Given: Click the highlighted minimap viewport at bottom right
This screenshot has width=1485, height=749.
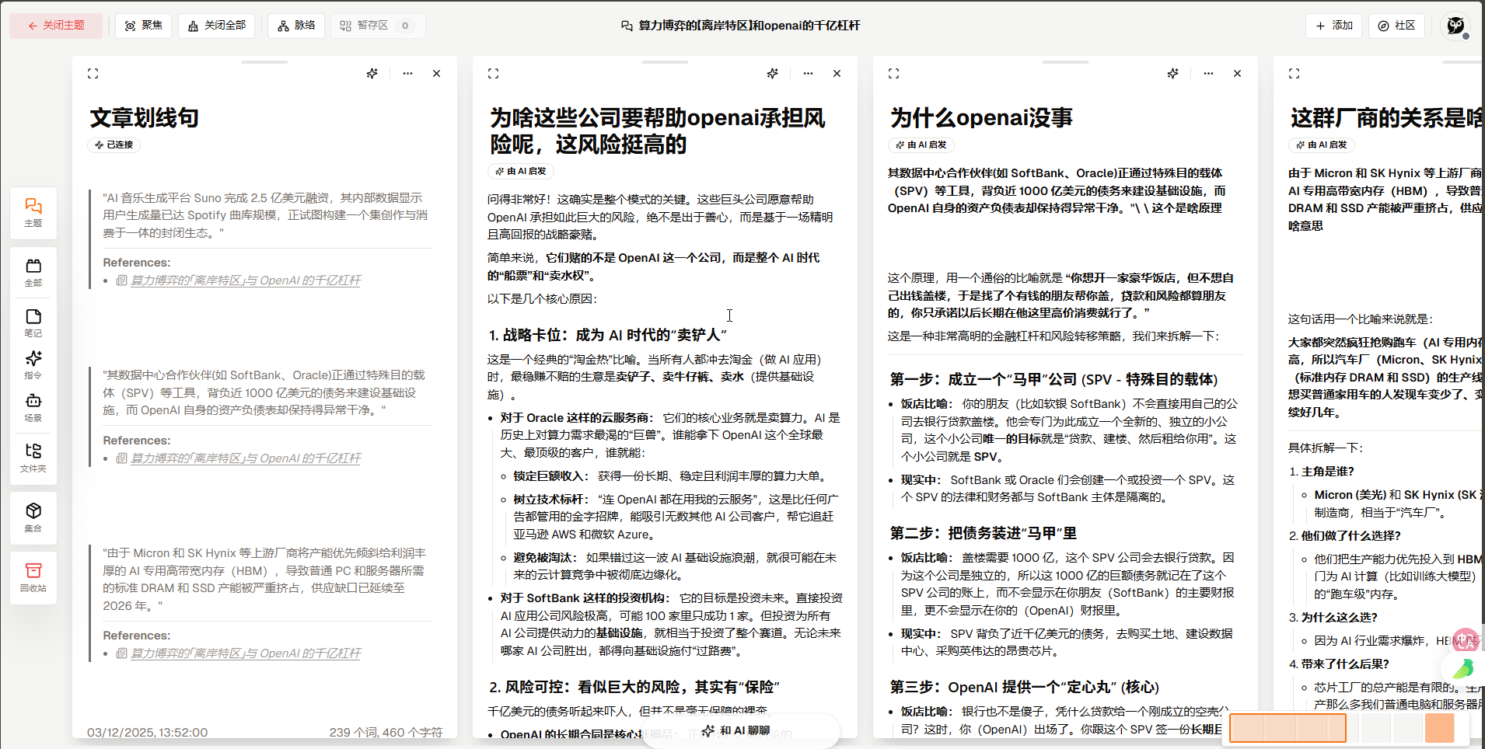Looking at the screenshot, I should [x=1288, y=728].
